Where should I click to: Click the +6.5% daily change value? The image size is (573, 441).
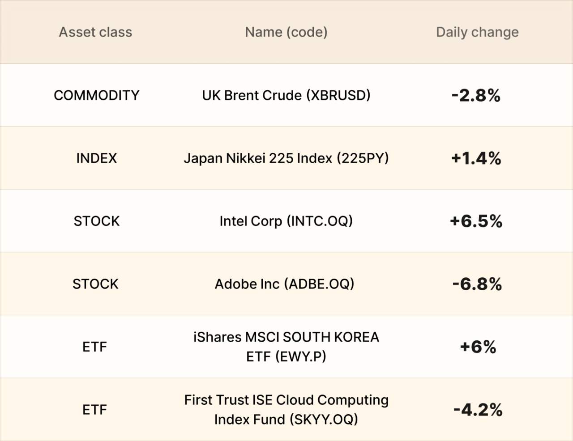coord(476,221)
